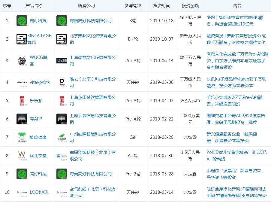Click the 新兴健康服务企业“蛙鸣健康” article link
Viewport: 271px width, 204px height.
pos(232,137)
